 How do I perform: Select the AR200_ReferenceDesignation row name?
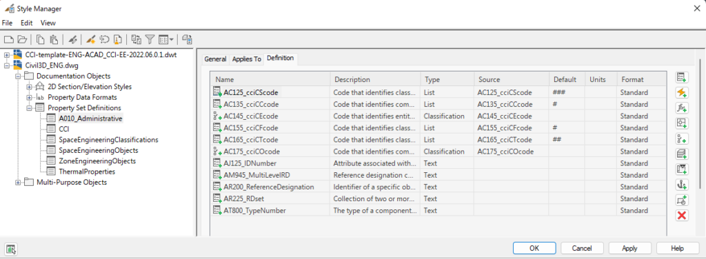(269, 187)
